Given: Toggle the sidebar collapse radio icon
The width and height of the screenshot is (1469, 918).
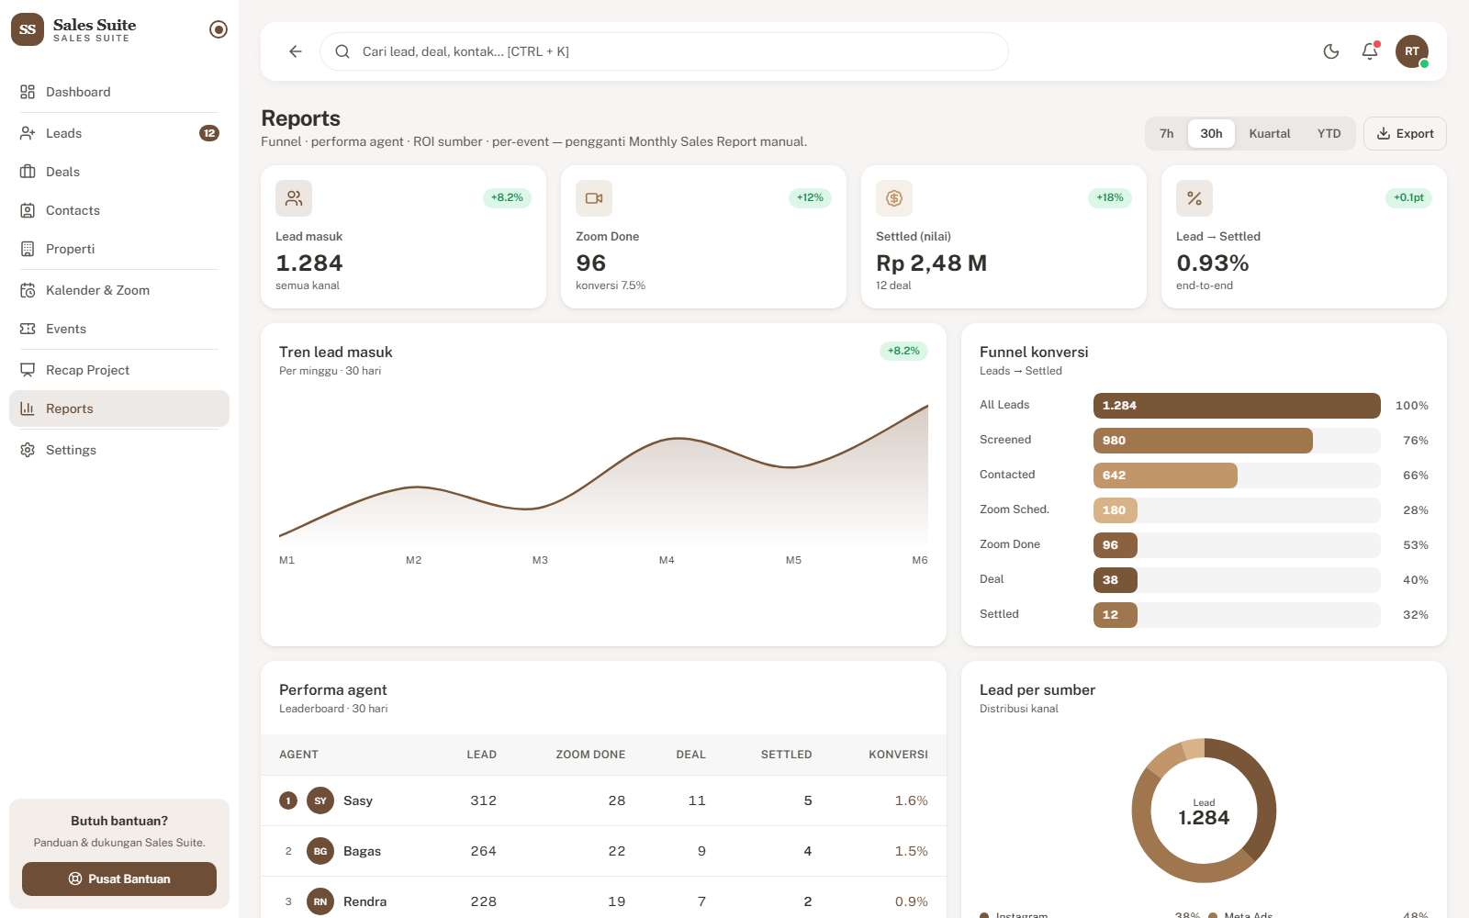Looking at the screenshot, I should (219, 29).
